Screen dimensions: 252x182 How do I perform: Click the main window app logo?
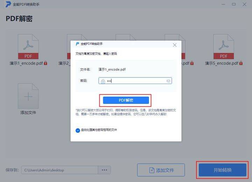pos(8,4)
